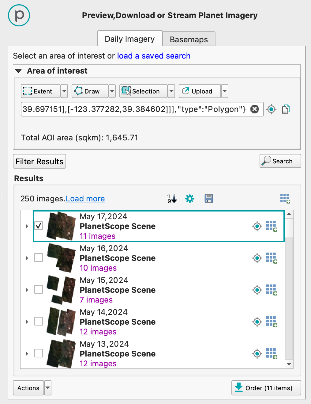Screen dimensions: 311x404
Task: Click Load more to fetch additional images
Action: [x=85, y=199]
